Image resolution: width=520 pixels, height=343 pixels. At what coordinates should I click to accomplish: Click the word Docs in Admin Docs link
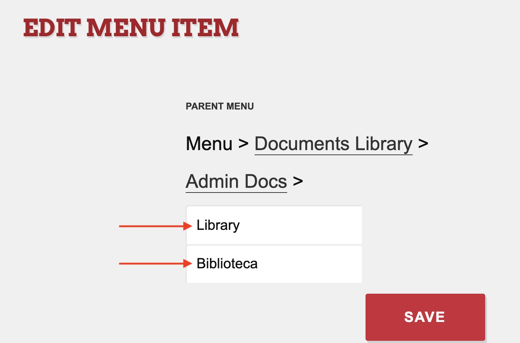pos(266,181)
